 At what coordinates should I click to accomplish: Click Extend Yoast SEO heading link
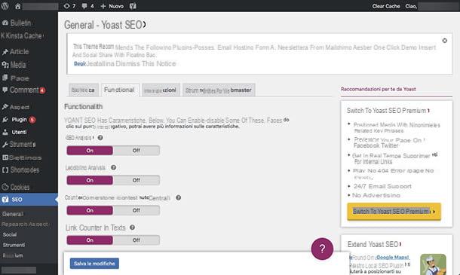tap(374, 244)
